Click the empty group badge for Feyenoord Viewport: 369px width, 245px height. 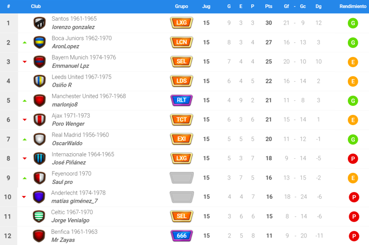[x=182, y=178]
